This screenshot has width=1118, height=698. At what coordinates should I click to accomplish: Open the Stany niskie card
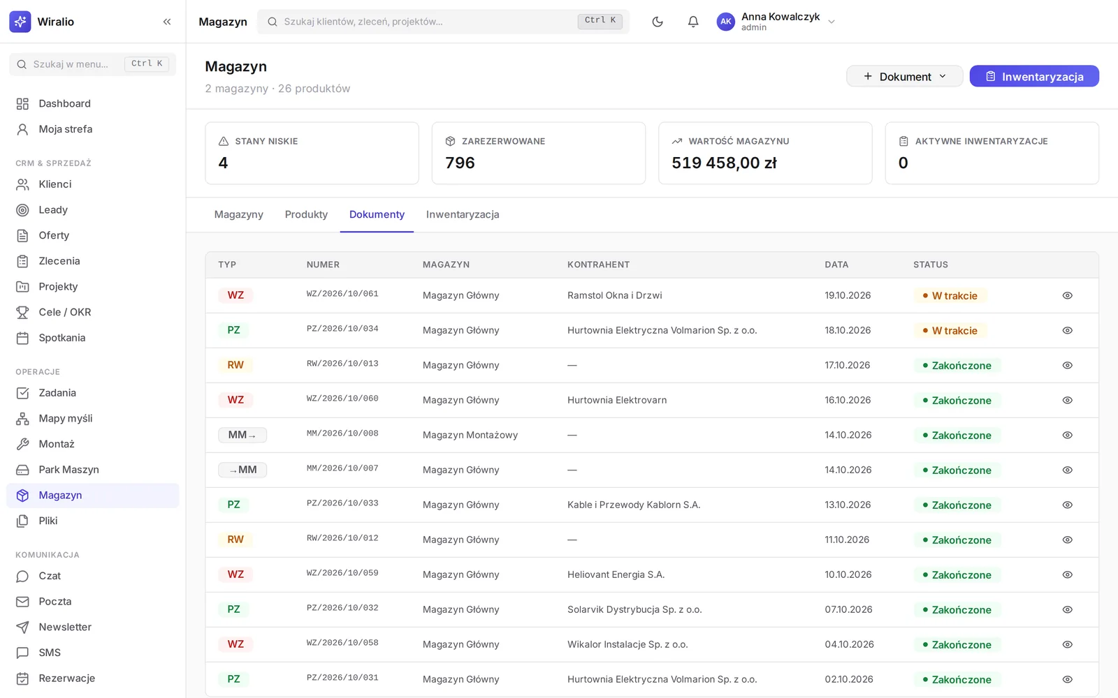pyautogui.click(x=312, y=154)
